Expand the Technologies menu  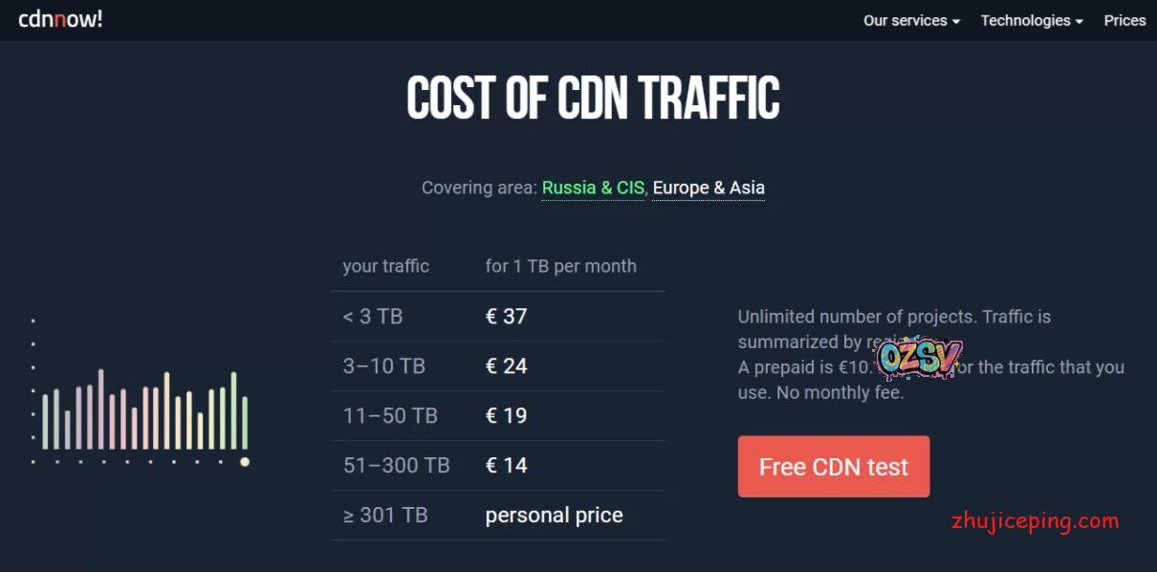pyautogui.click(x=1032, y=20)
